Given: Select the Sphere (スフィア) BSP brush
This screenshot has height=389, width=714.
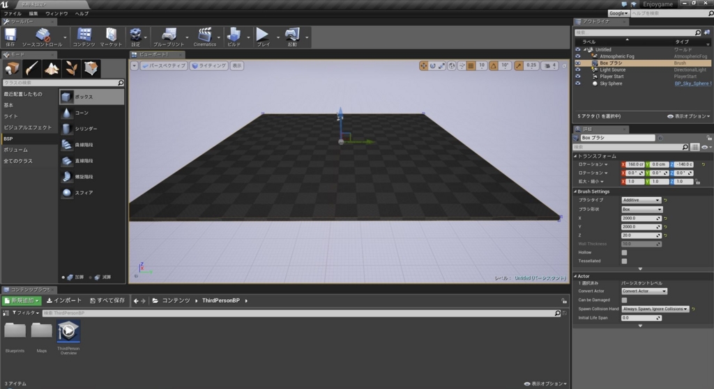Looking at the screenshot, I should tap(91, 193).
